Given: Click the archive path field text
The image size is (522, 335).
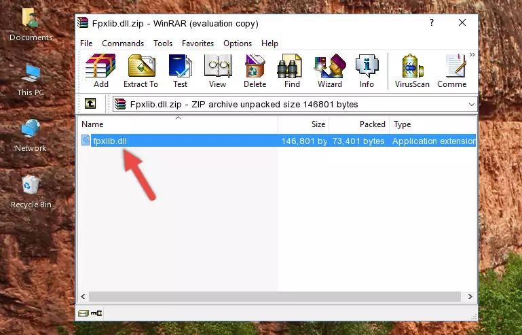Looking at the screenshot, I should (244, 105).
